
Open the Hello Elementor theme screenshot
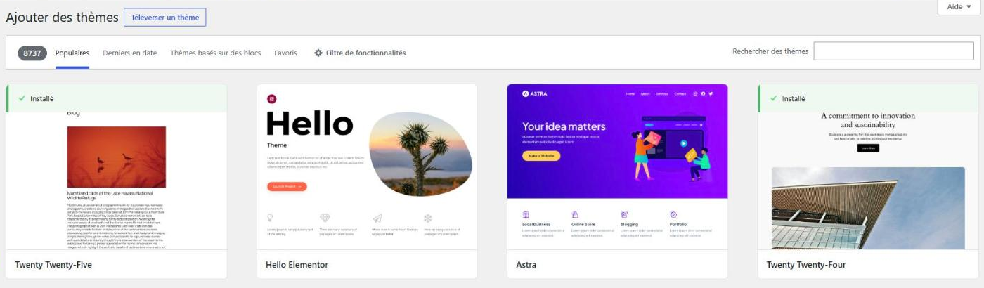(x=367, y=166)
